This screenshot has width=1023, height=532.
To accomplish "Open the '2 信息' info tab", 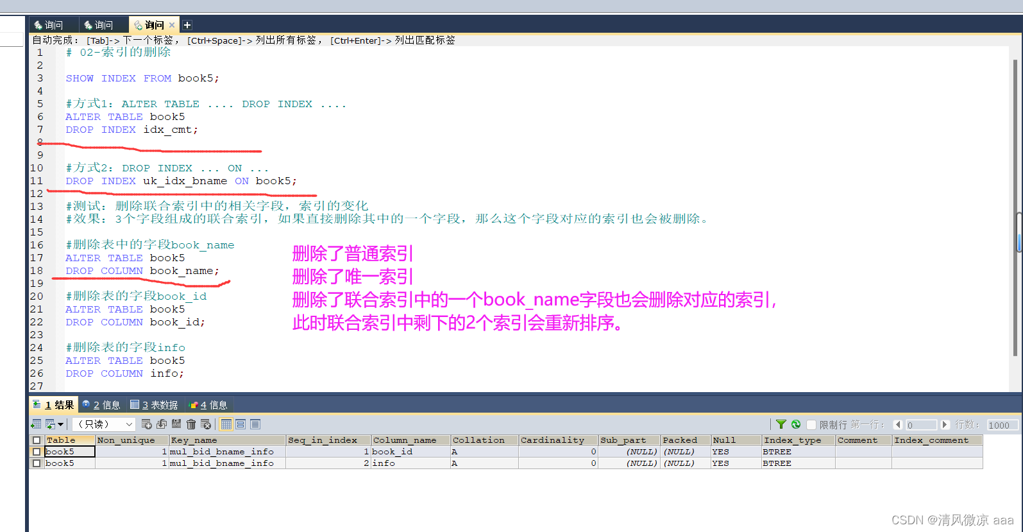I will click(101, 405).
